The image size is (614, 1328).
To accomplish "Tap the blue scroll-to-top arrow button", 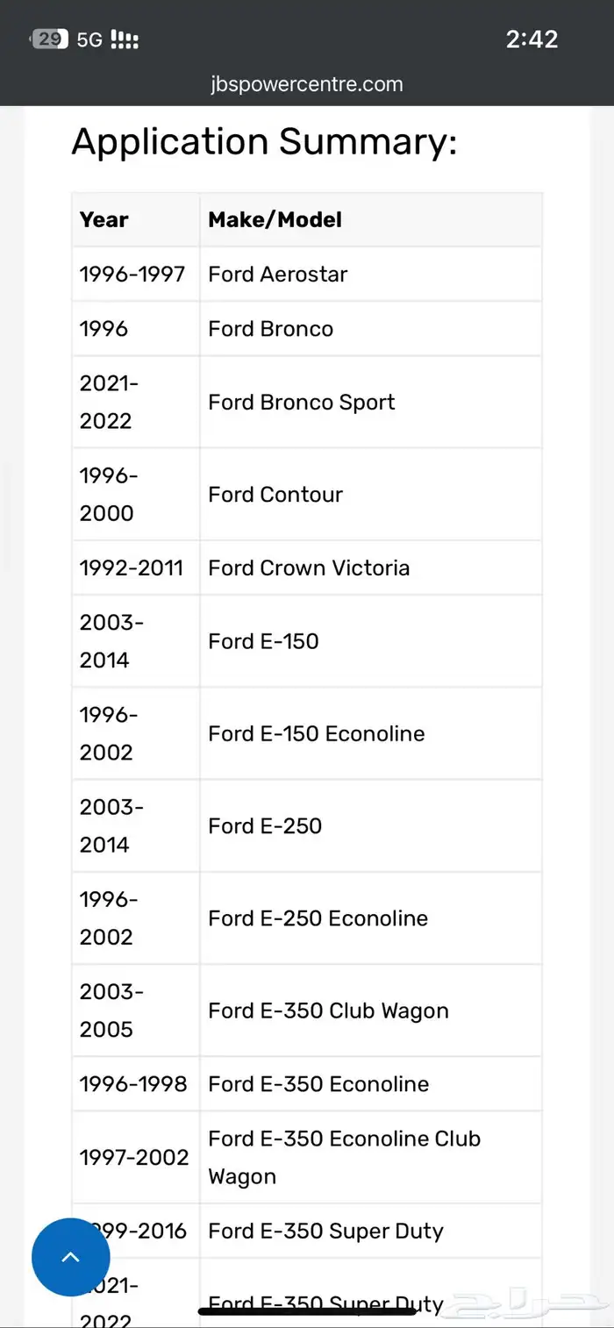I will [x=71, y=1257].
